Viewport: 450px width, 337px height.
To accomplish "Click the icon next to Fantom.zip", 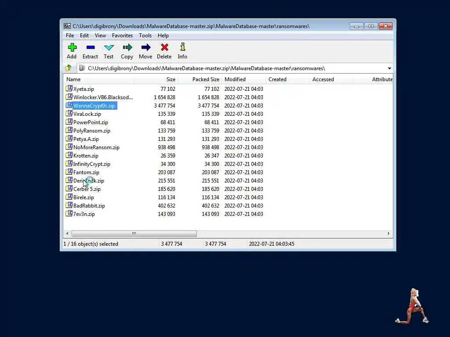I will click(69, 172).
